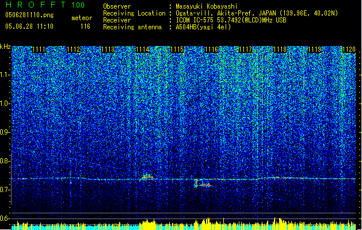Click the kHz axis unit label
This screenshot has height=230, width=362.
(5, 47)
